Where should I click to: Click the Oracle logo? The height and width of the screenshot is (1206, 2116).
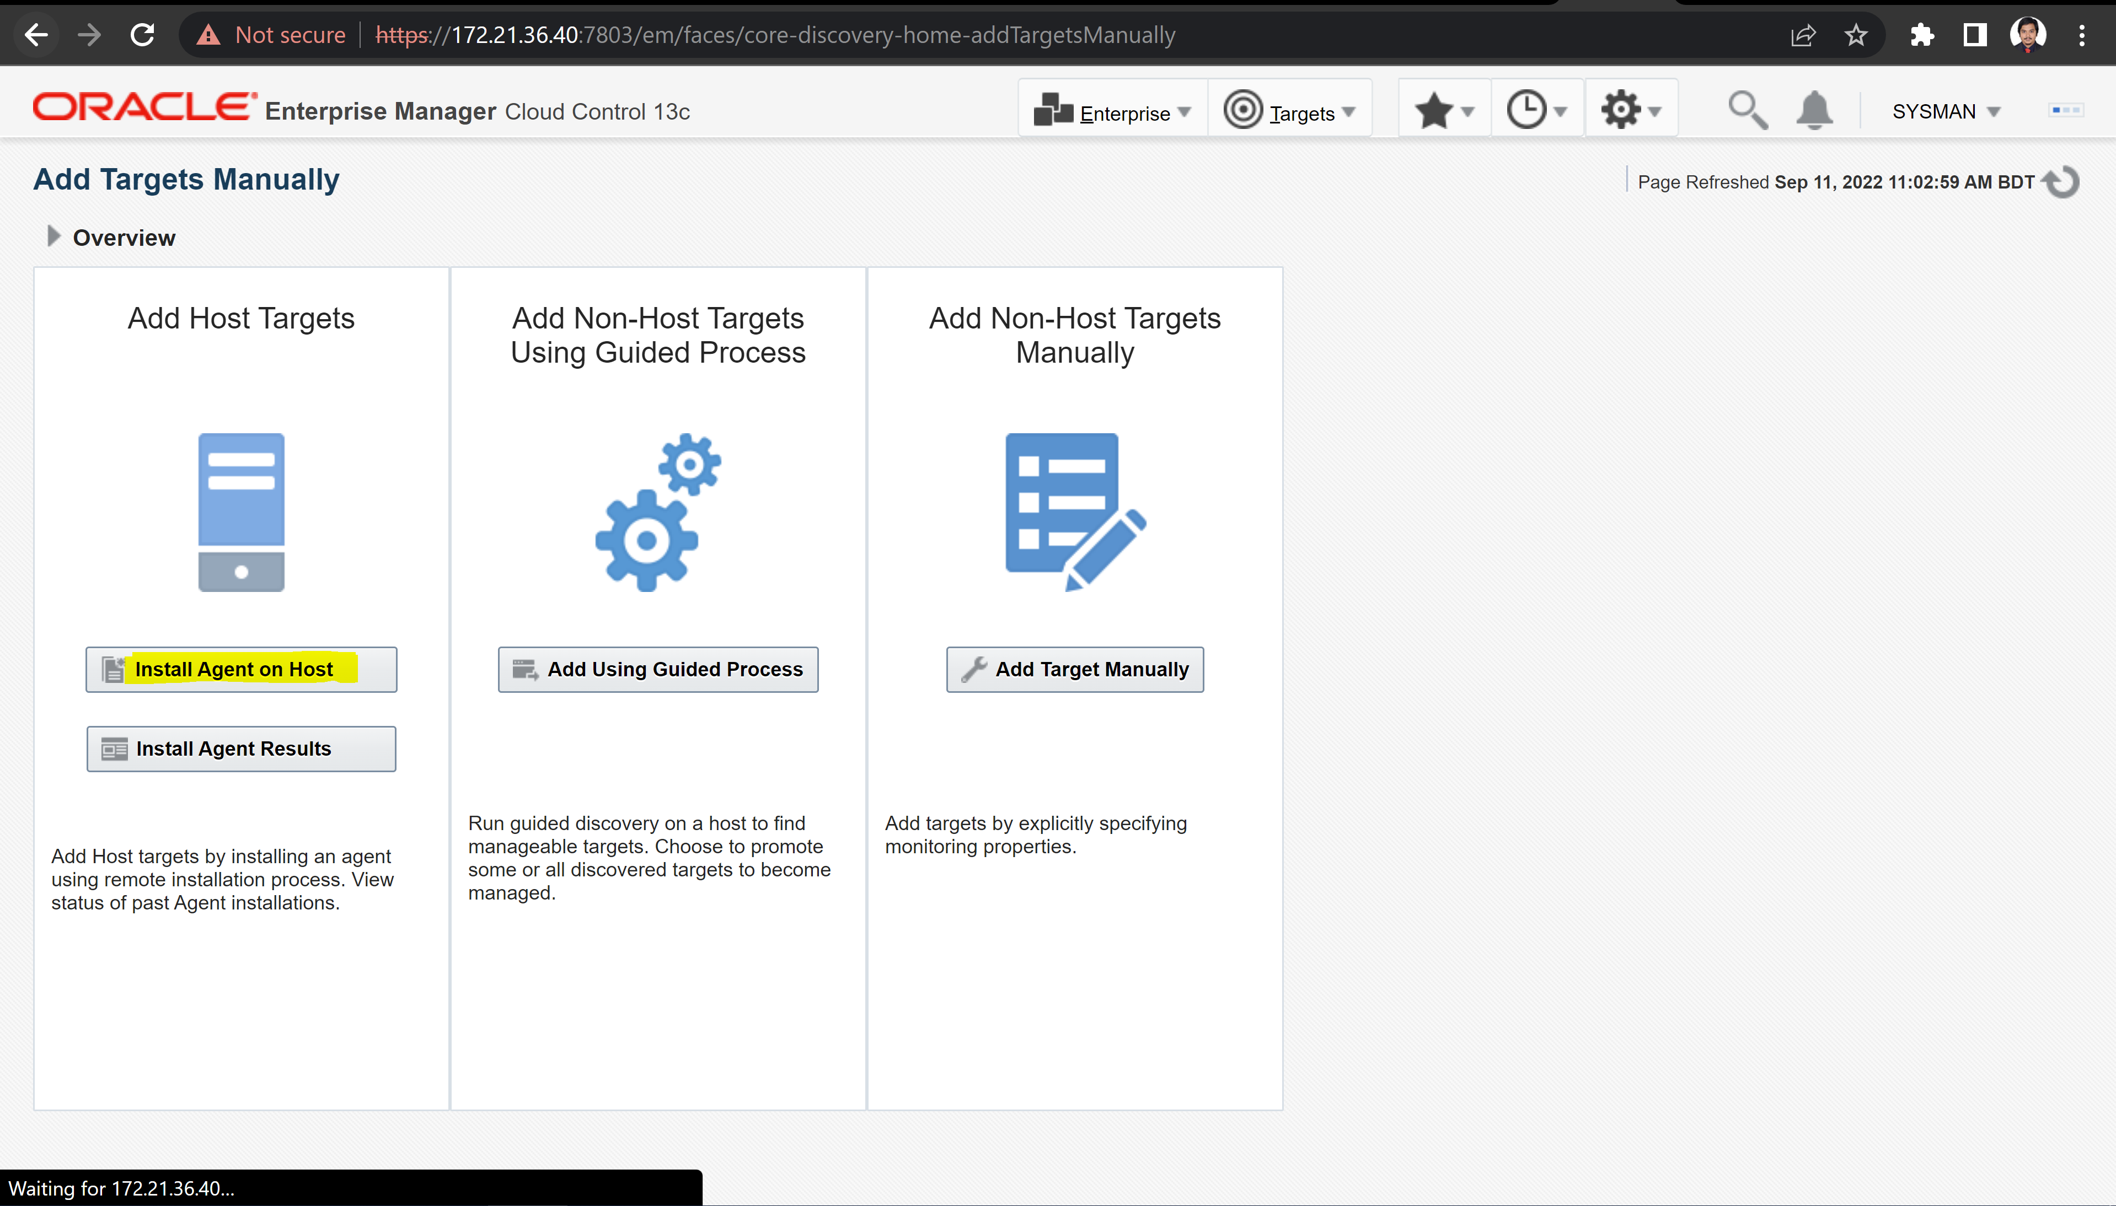pos(144,107)
